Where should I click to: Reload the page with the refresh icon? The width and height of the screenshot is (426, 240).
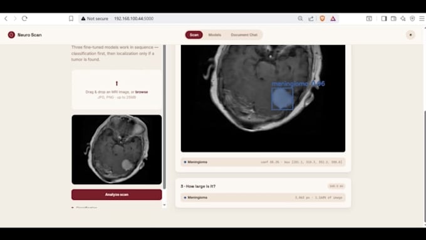pos(24,18)
